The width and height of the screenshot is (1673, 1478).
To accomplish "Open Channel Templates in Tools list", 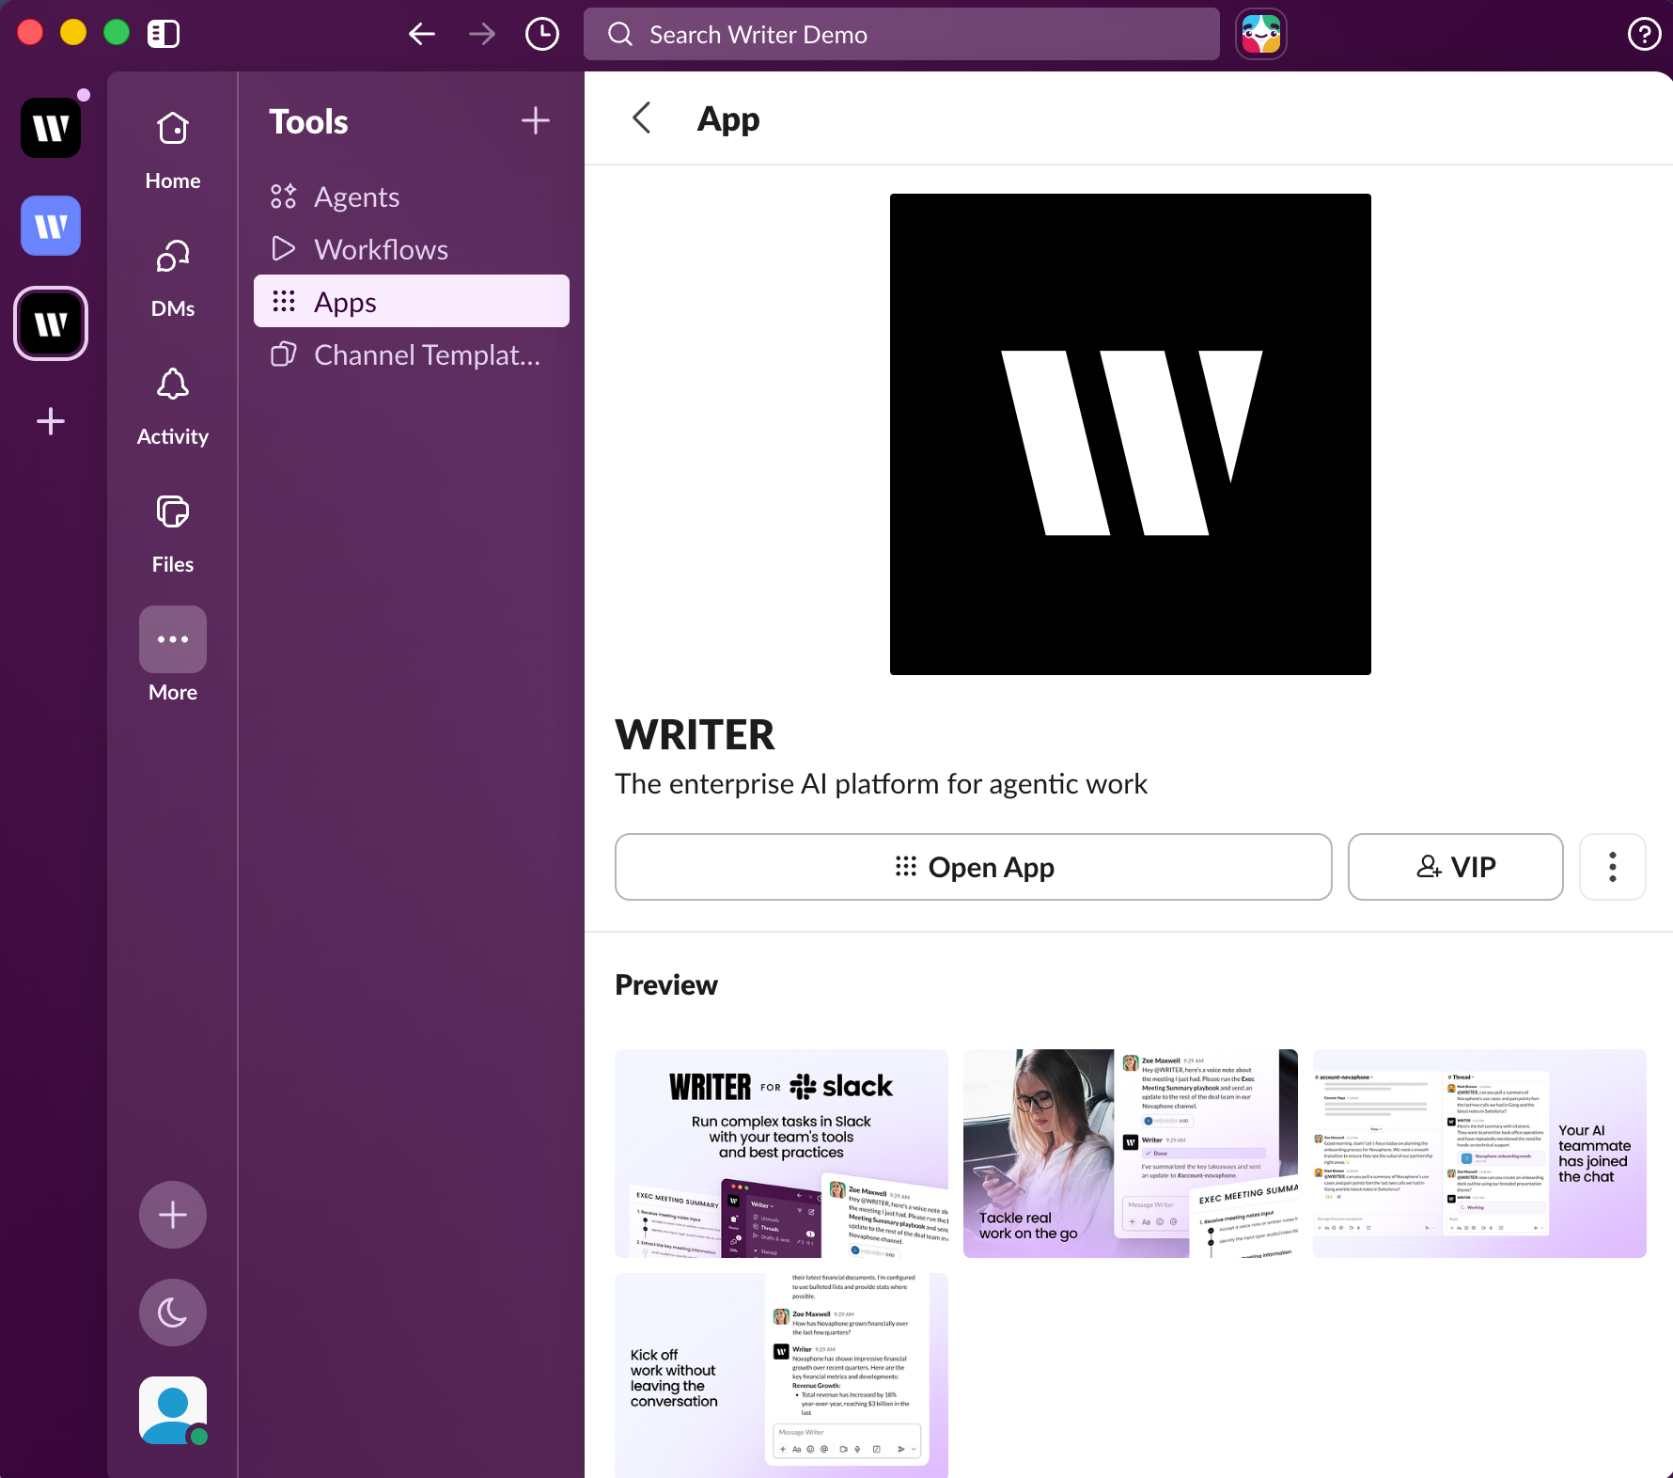I will point(412,354).
